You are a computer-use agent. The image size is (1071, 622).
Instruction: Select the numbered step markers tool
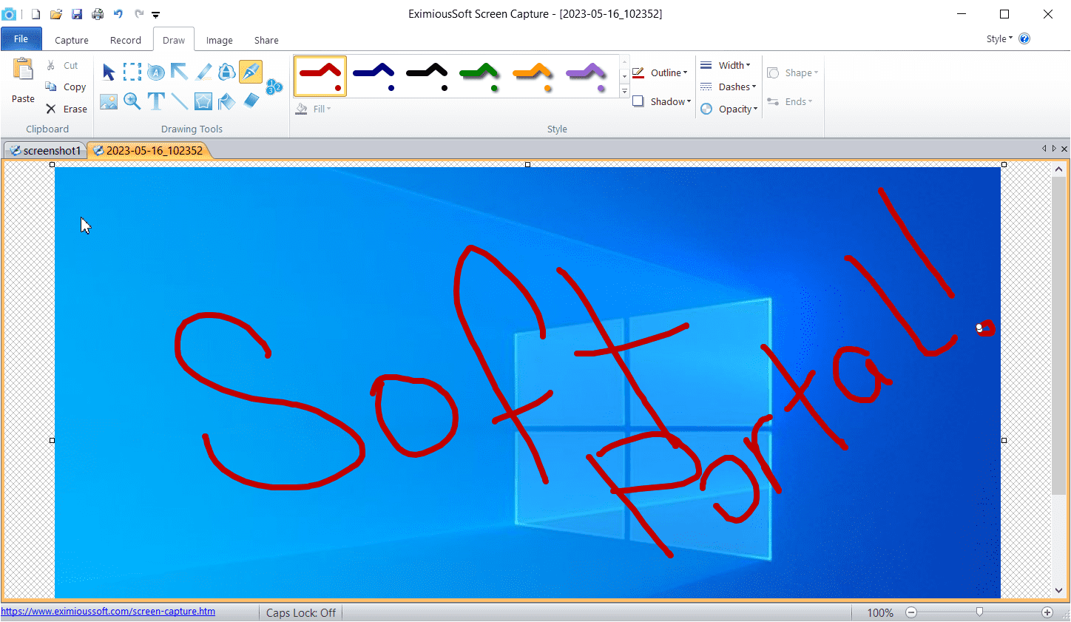[274, 87]
